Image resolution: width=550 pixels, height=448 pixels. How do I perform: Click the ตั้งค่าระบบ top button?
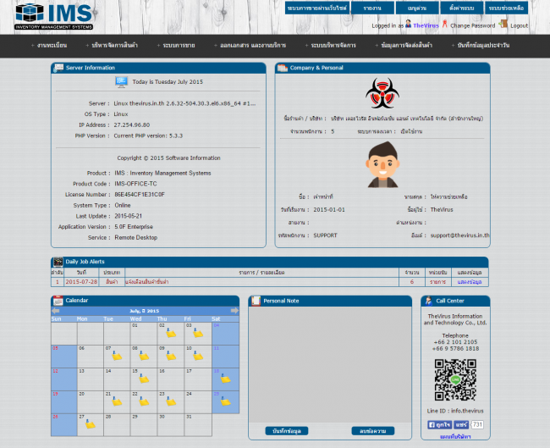462,8
